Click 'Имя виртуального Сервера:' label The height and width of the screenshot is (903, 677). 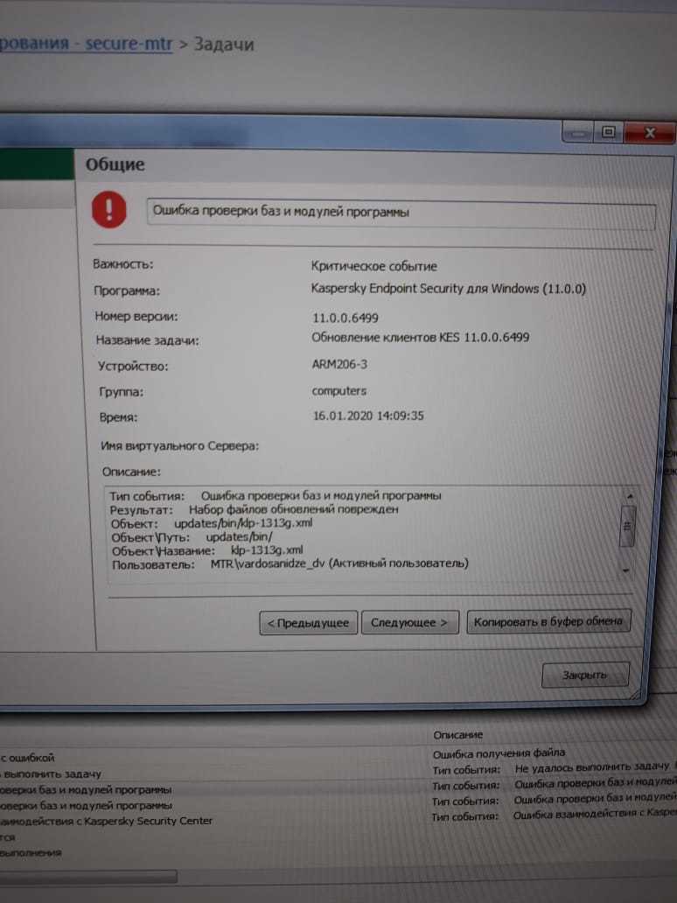tap(179, 445)
